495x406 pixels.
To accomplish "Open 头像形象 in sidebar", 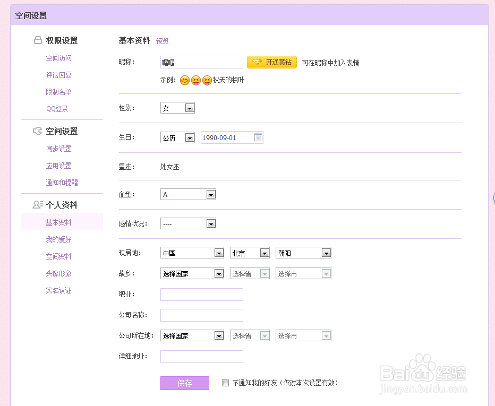I will (x=59, y=273).
